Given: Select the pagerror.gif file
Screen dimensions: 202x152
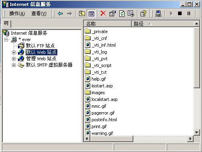Looking at the screenshot, I should coord(103,113).
